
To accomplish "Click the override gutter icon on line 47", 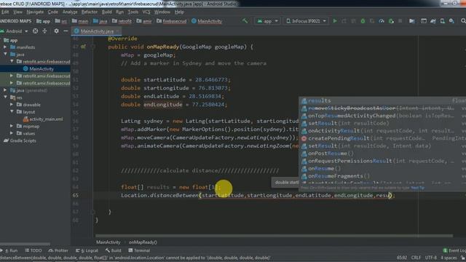I will pyautogui.click(x=83, y=47).
